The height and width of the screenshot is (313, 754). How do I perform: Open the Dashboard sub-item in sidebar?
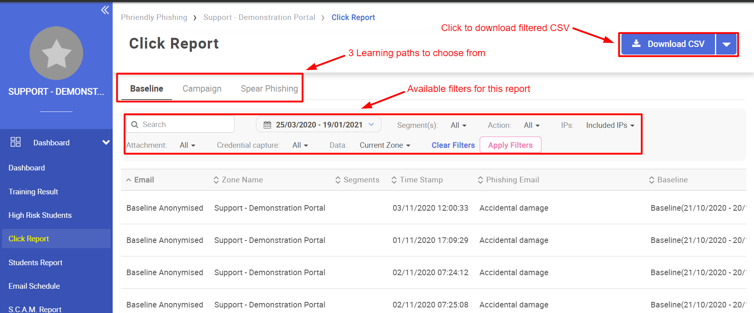(x=27, y=168)
